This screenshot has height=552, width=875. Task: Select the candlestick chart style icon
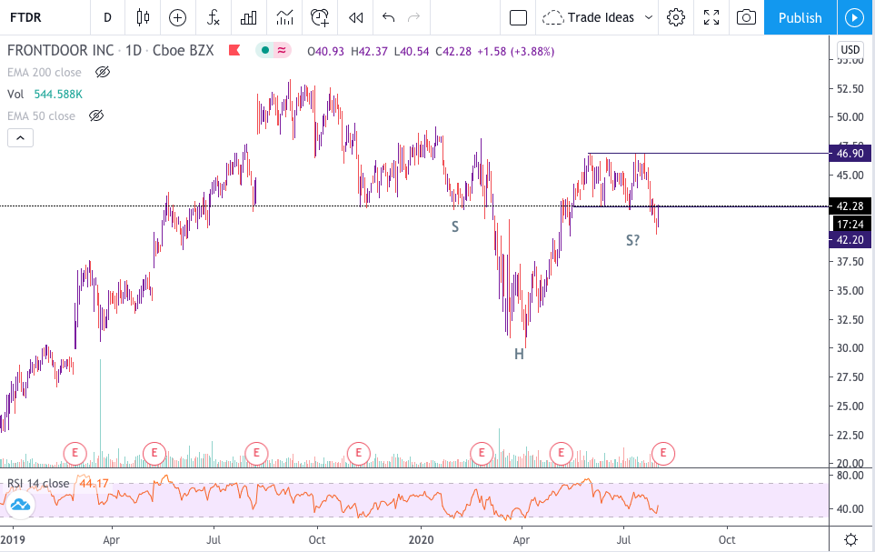tap(141, 17)
